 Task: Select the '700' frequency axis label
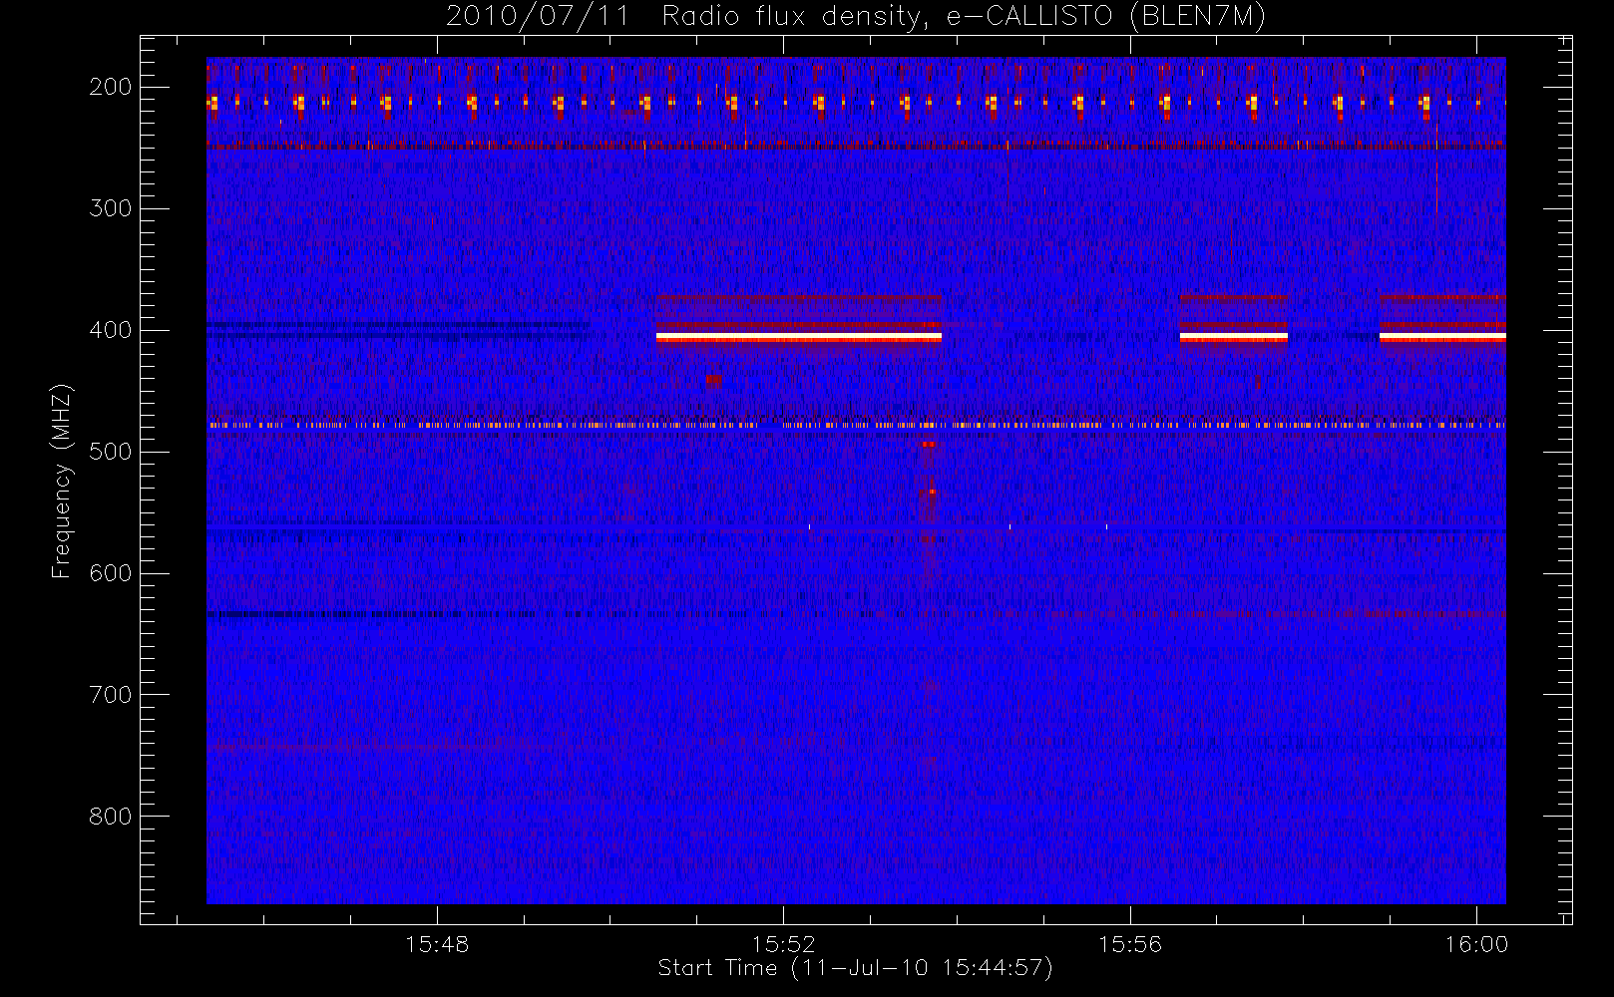110,695
